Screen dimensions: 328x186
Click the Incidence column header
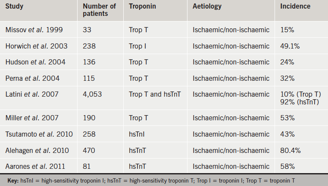(x=295, y=7)
